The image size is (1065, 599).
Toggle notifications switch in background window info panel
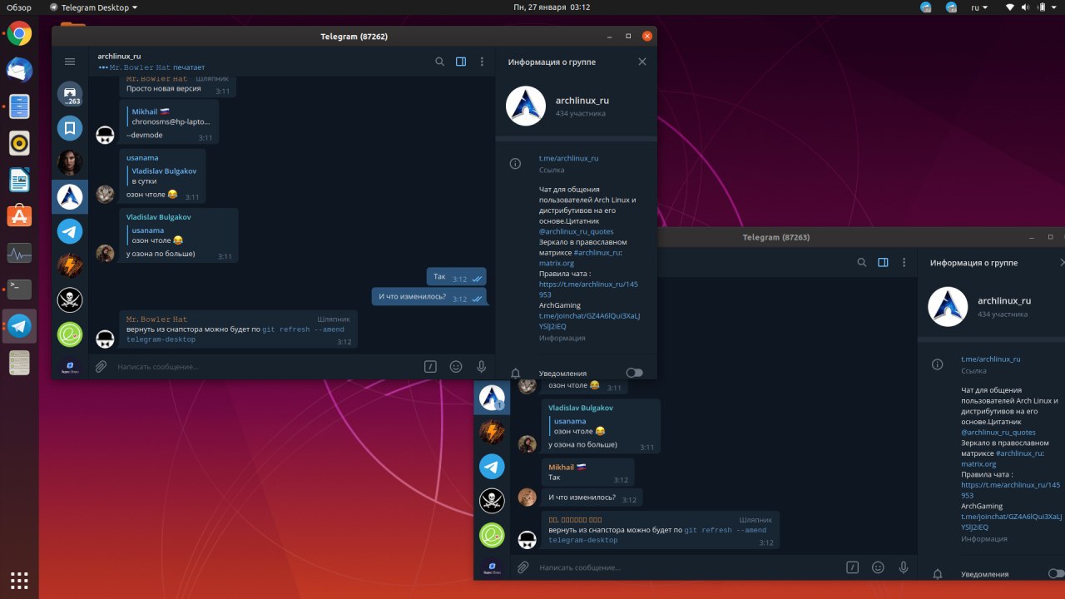tap(1056, 573)
